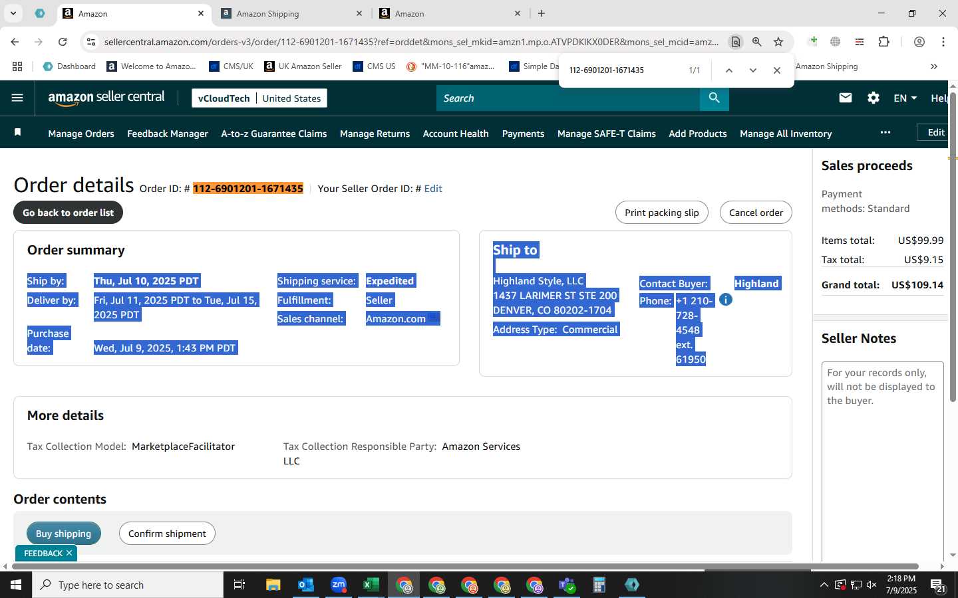Screen dimensions: 958x598
Task: Click Cancel order button
Action: click(x=756, y=213)
